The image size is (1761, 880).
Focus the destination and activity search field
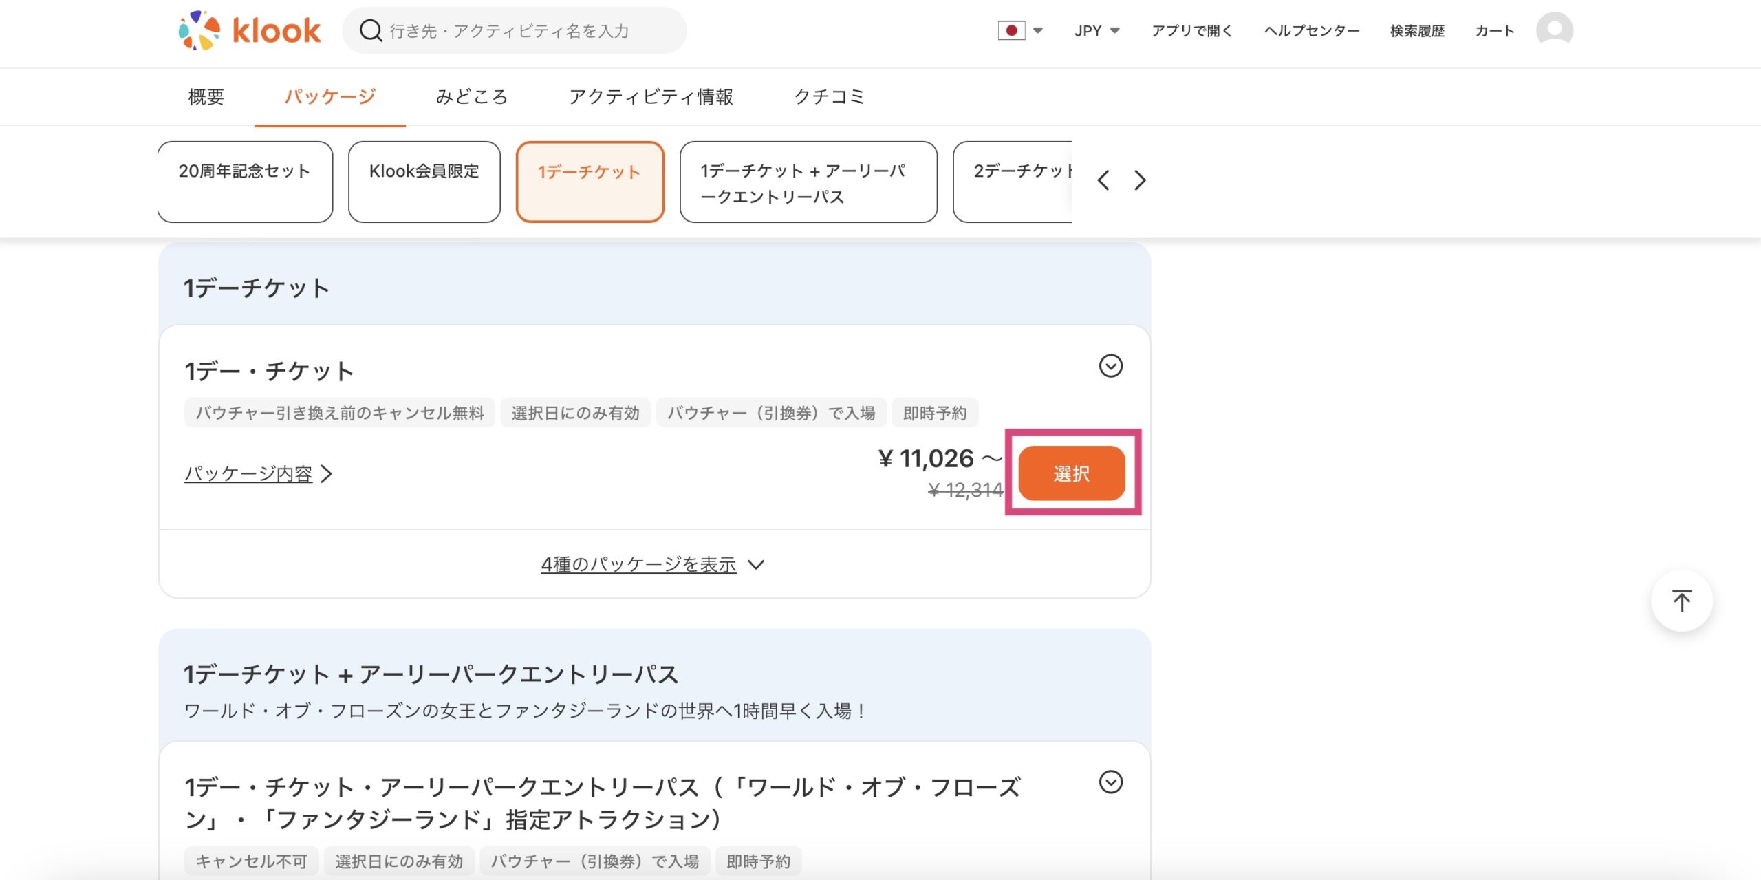(514, 30)
